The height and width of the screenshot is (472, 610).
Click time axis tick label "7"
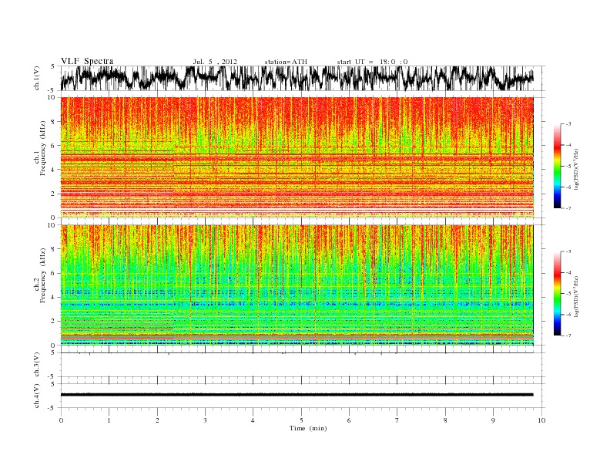[x=397, y=420]
